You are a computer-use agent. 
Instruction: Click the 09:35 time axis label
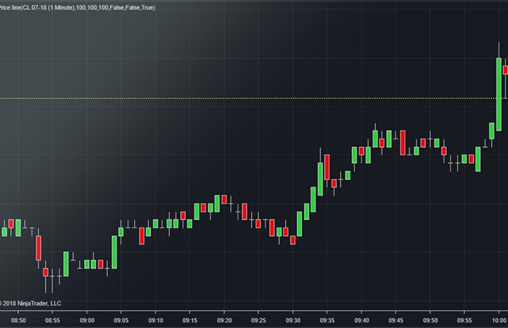(x=327, y=320)
